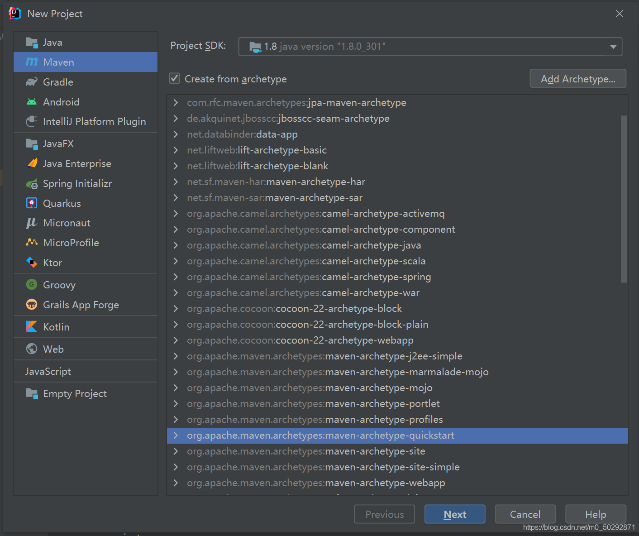Expand the maven-archetype-har node
Image resolution: width=639 pixels, height=536 pixels.
pos(176,182)
